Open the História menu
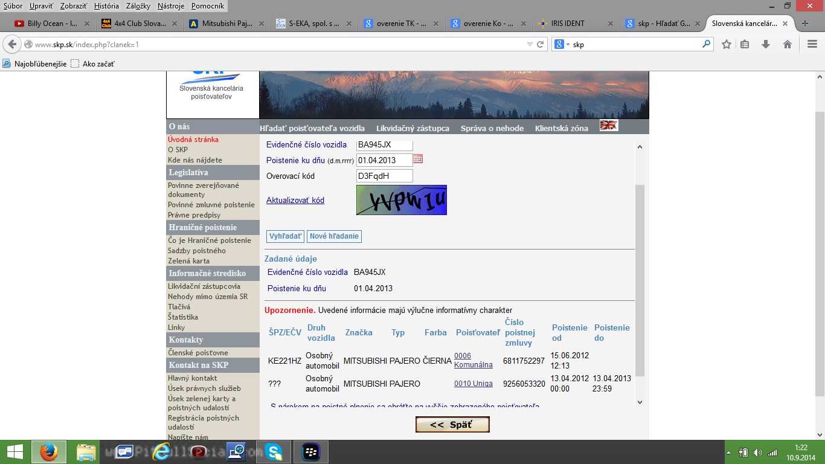825x464 pixels. pos(106,5)
